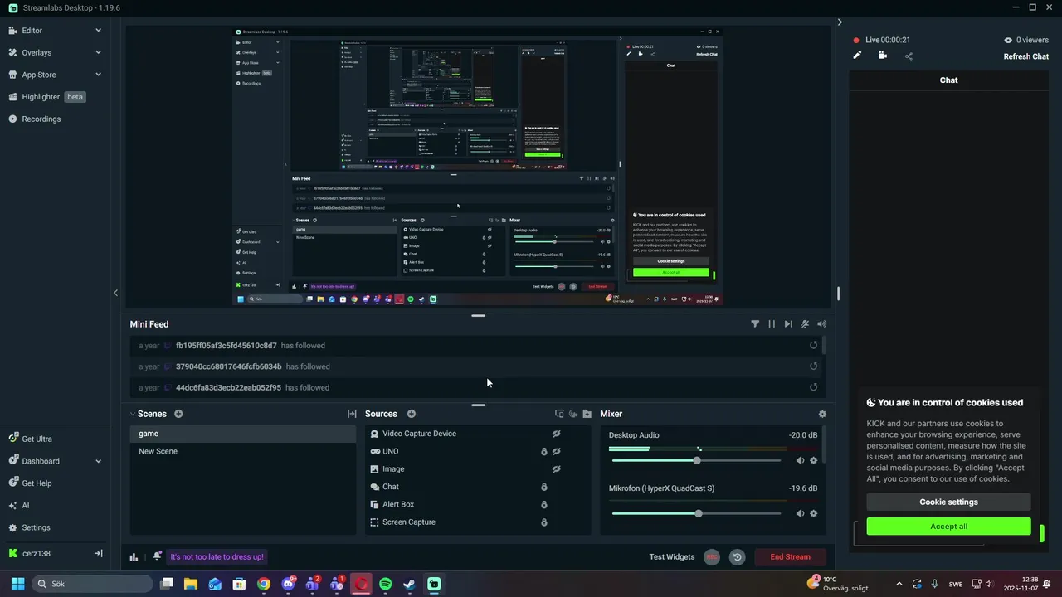Replay alert for 379040cc68017646fcfb6034b follow
This screenshot has width=1062, height=597.
(813, 366)
